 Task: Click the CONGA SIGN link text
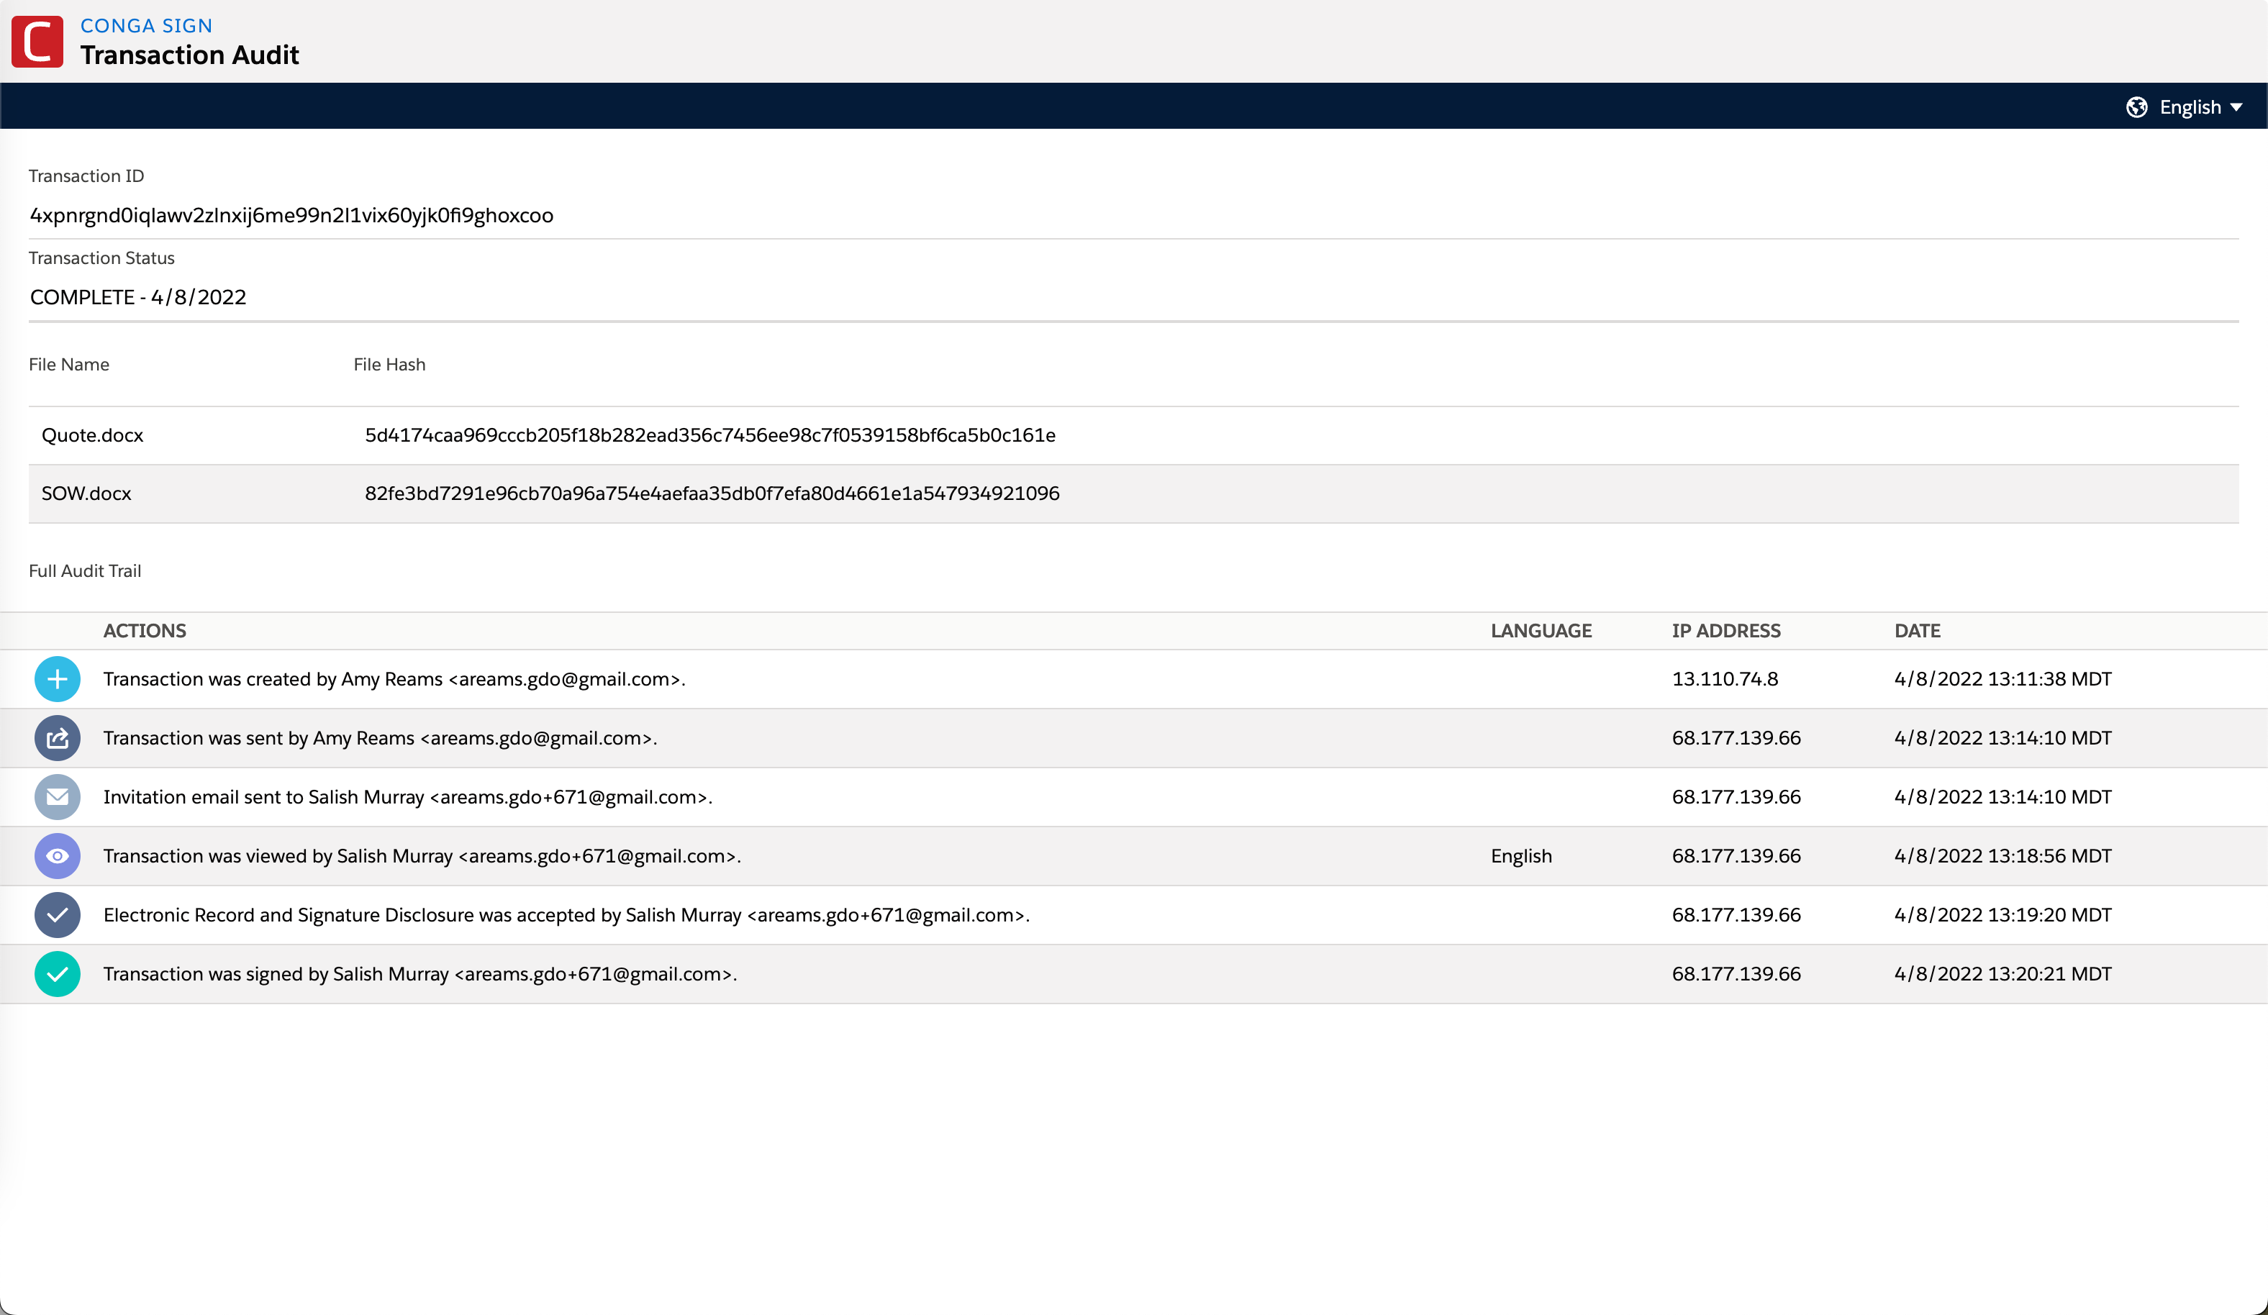tap(146, 25)
